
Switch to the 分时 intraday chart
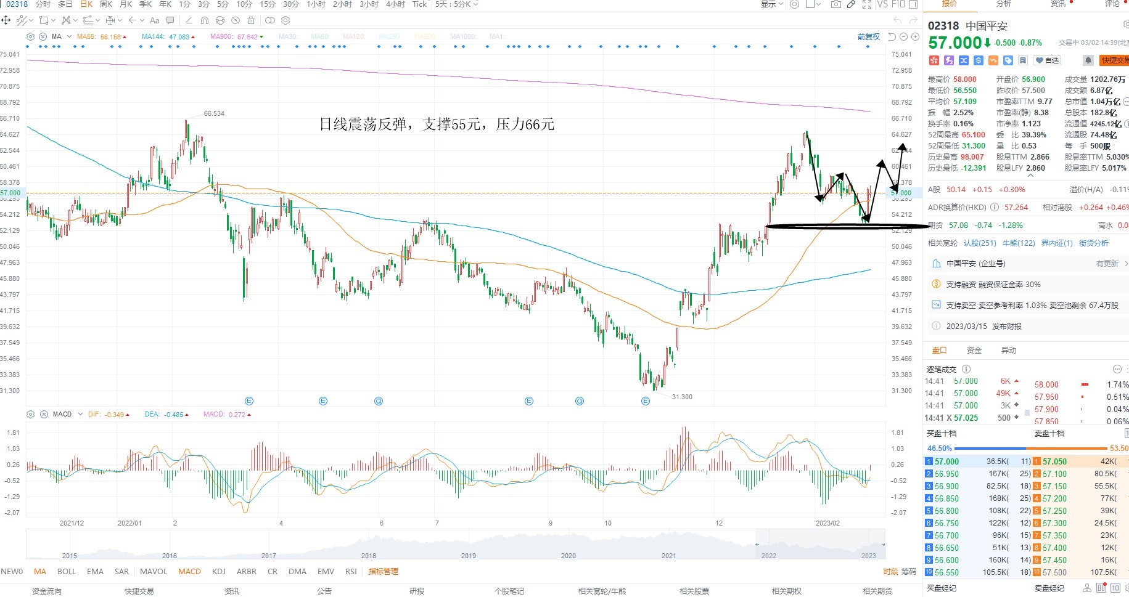coord(43,4)
